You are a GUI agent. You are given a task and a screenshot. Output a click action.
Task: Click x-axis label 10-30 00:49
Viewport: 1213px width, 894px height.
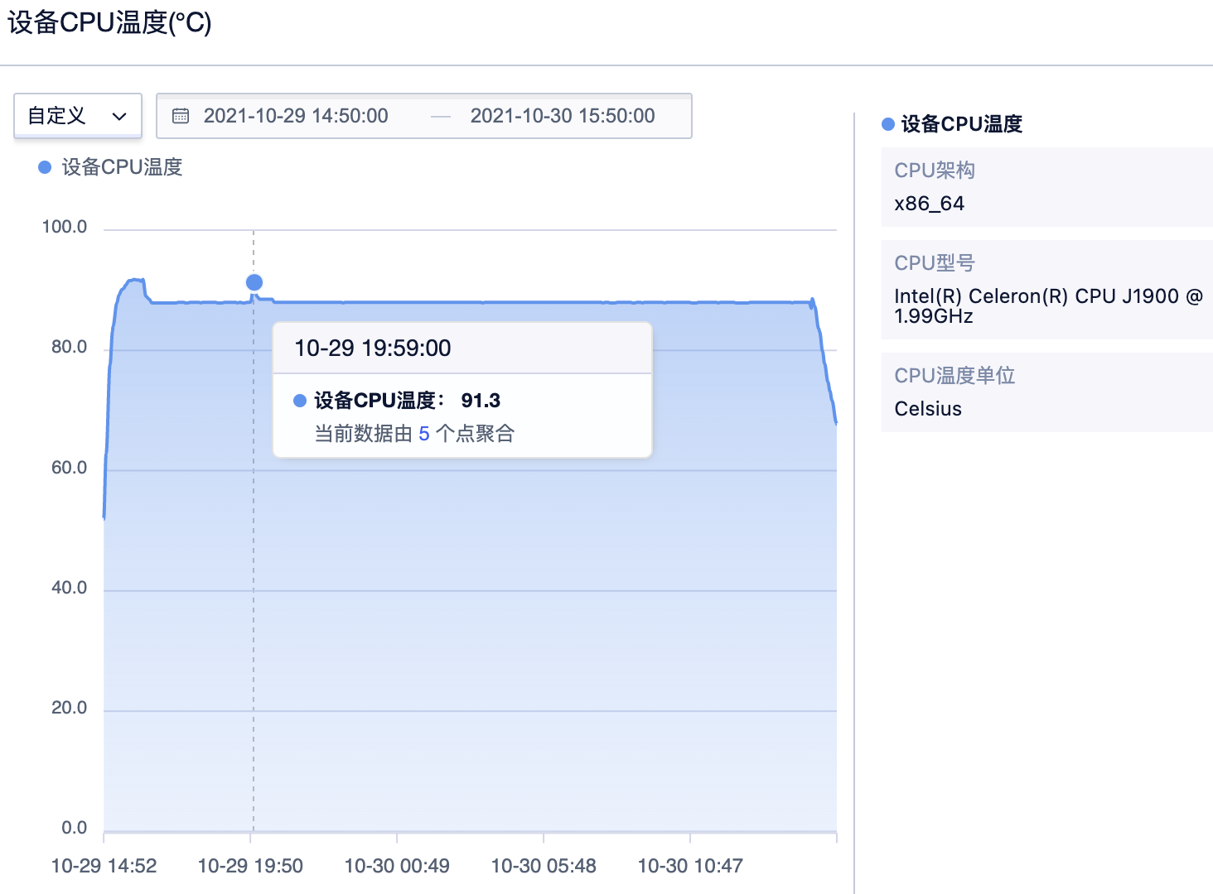click(397, 866)
